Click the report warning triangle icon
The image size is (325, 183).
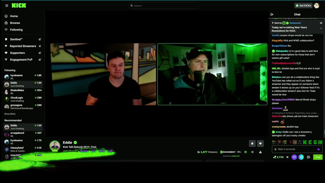(260, 152)
